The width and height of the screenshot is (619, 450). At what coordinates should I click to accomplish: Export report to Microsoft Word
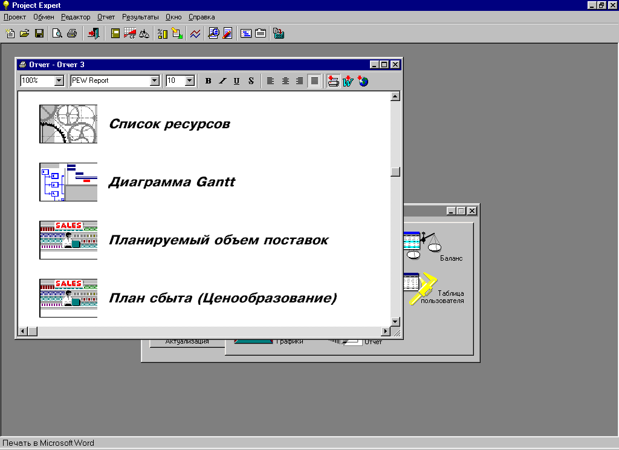[x=348, y=81]
